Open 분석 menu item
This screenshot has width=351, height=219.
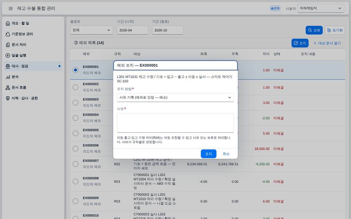33,77
